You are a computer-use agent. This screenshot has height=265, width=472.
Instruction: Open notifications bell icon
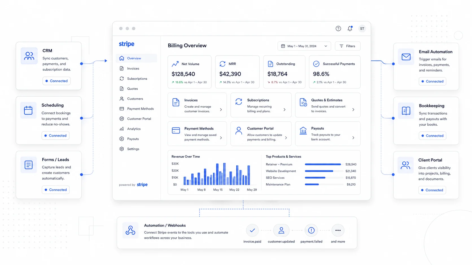tap(350, 28)
